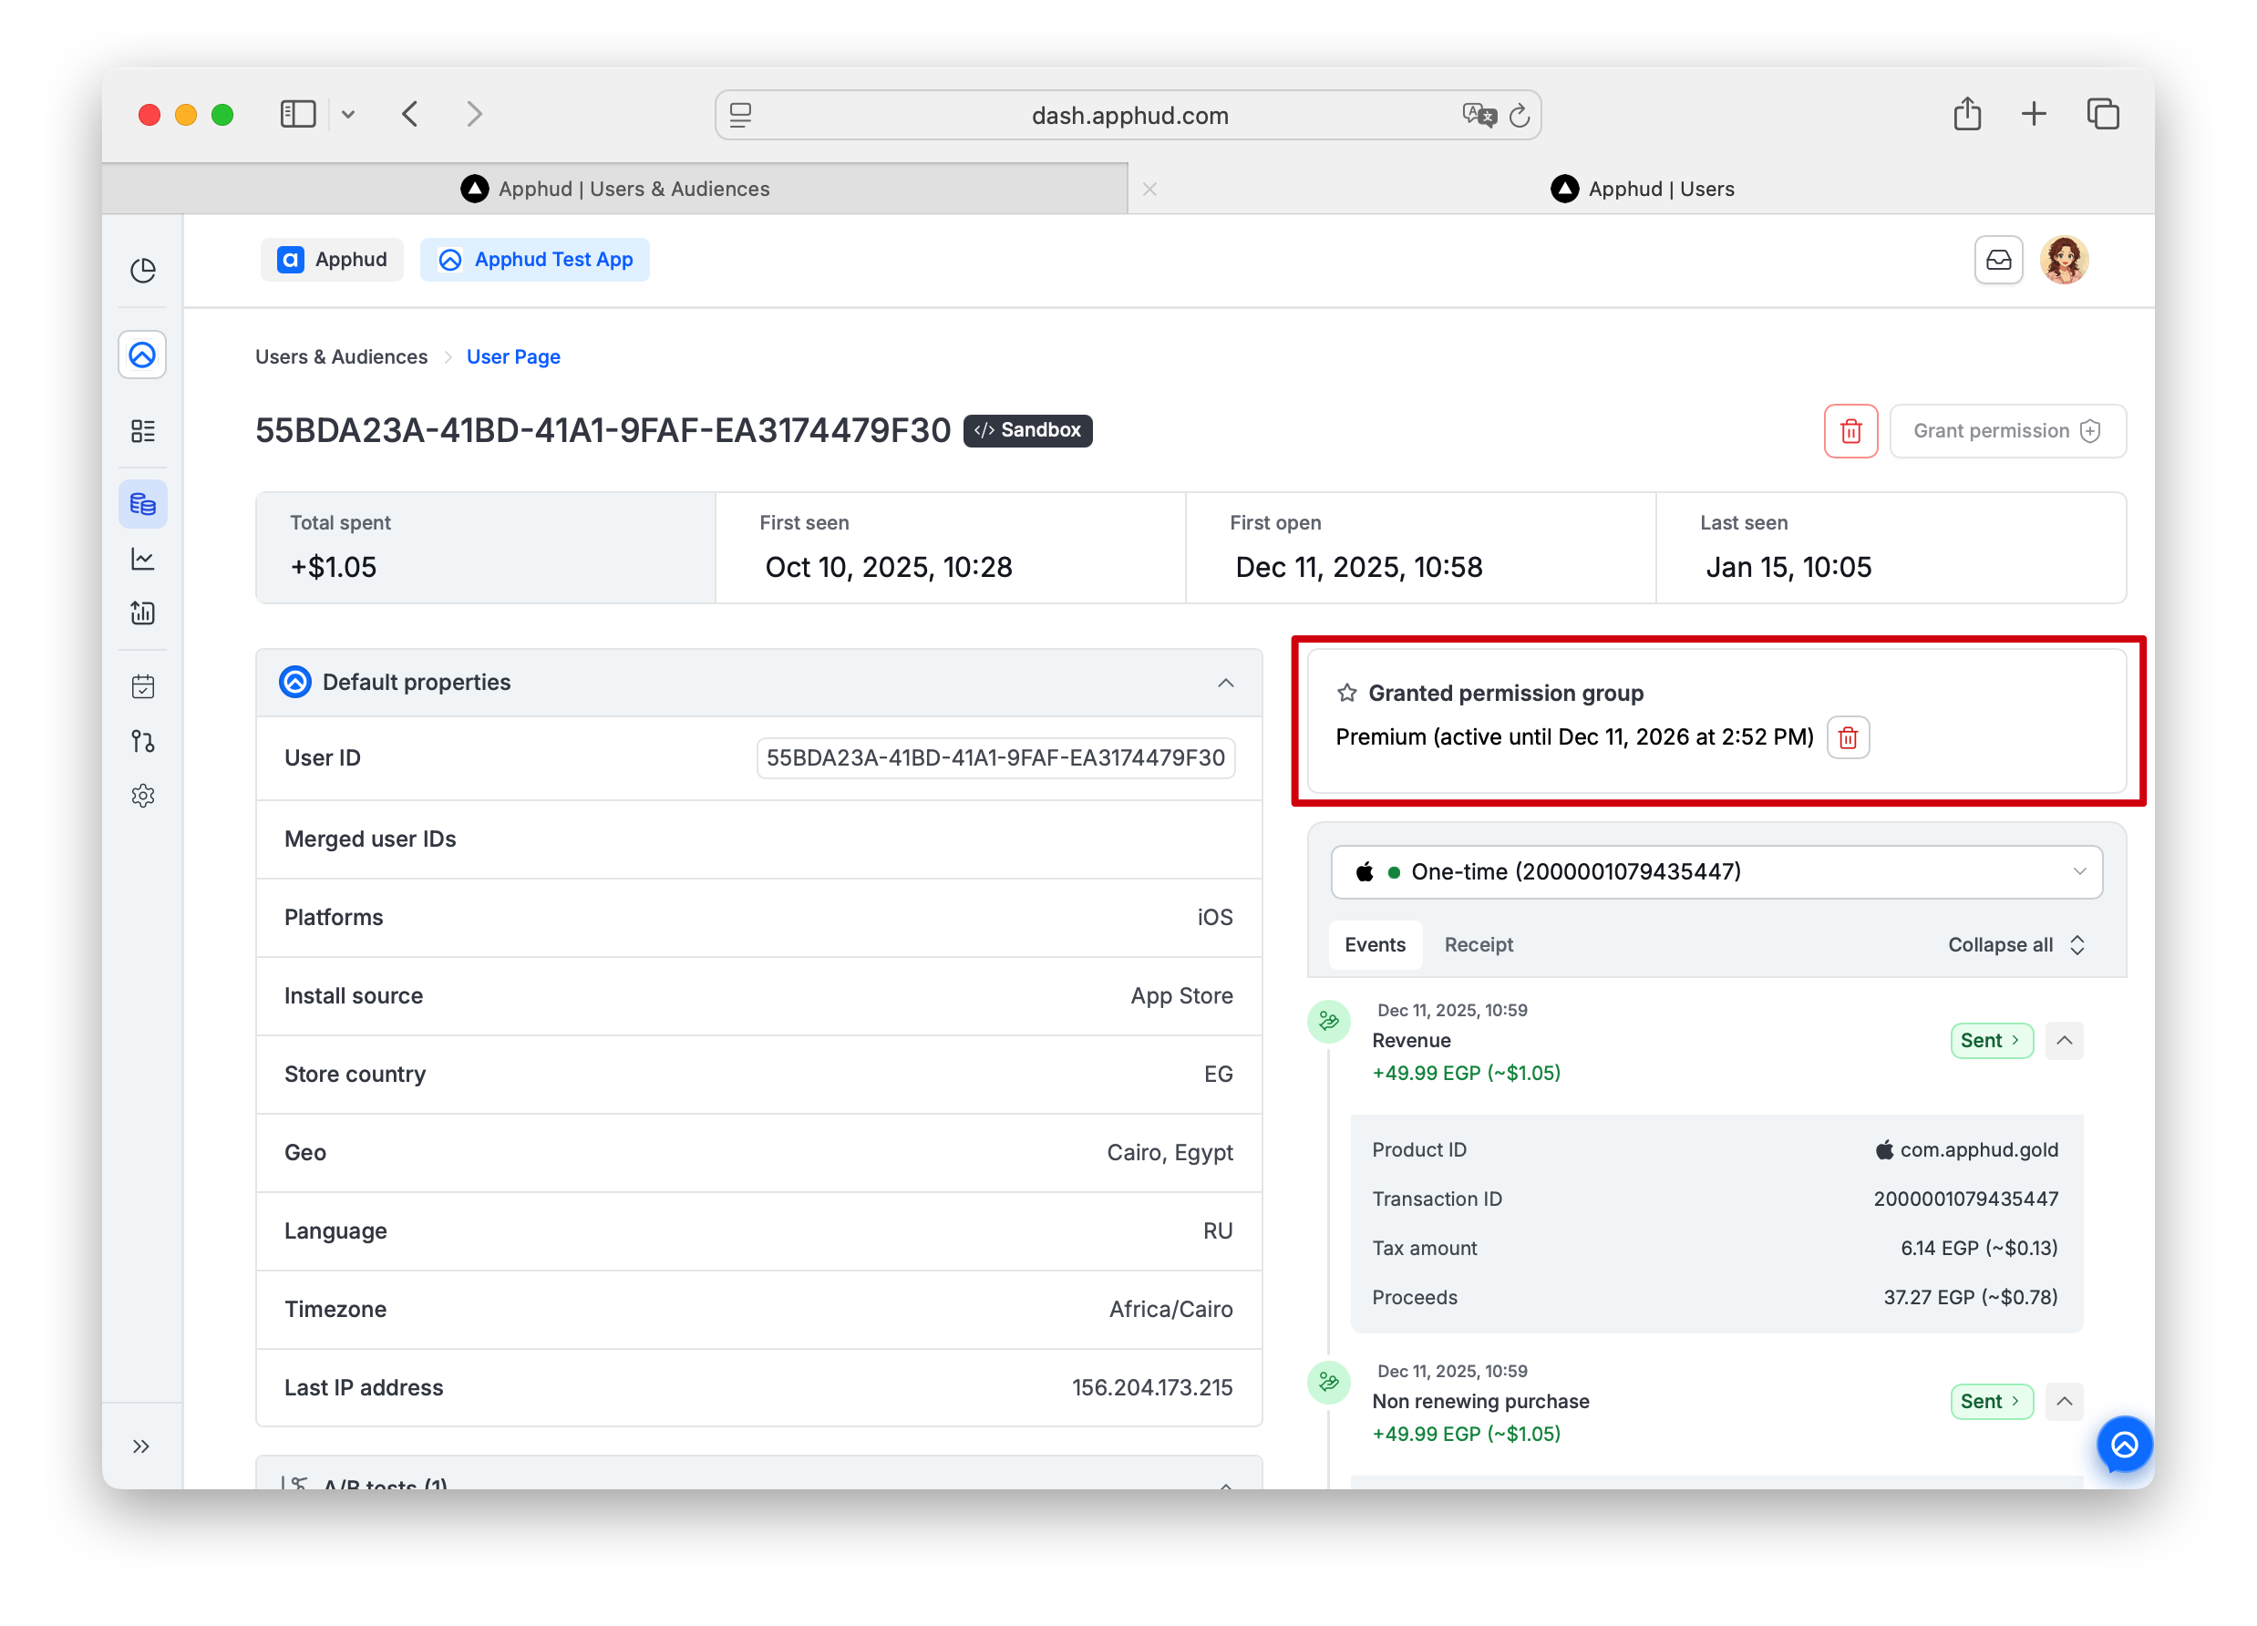The height and width of the screenshot is (1626, 2257).
Task: Select the Apphud organization chip
Action: (x=332, y=260)
